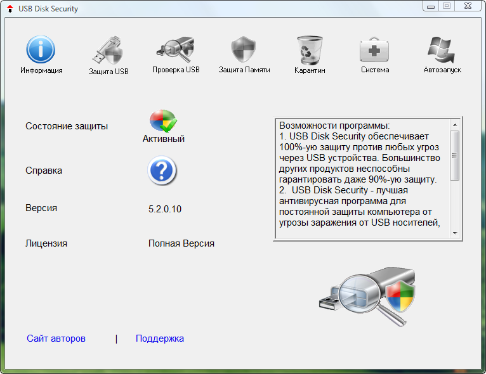Viewport: 486px width, 374px height.
Task: Click the Возможности программы heading text
Action: [x=334, y=126]
